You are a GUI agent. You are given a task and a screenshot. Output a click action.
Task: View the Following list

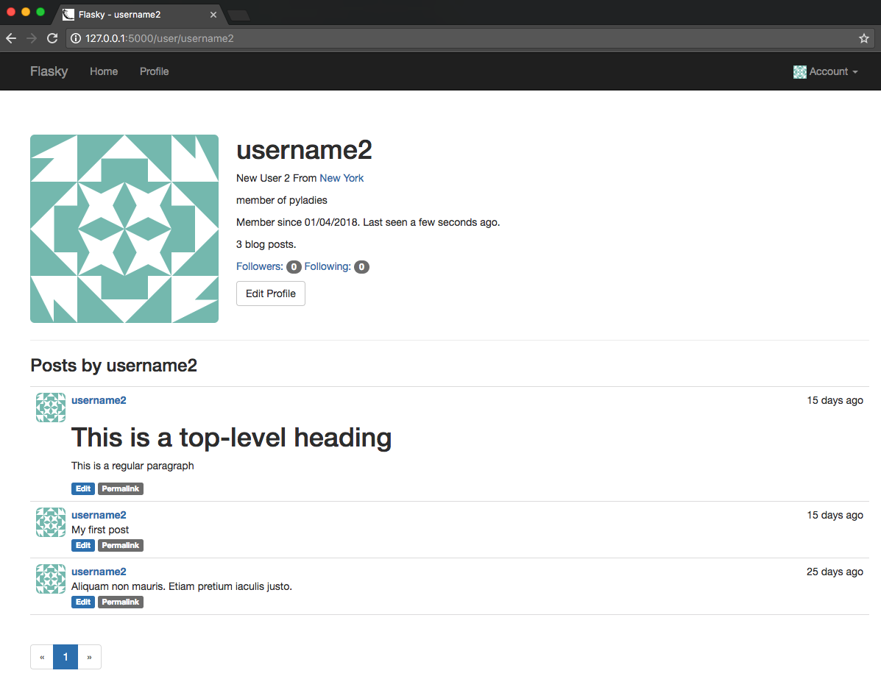coord(328,266)
